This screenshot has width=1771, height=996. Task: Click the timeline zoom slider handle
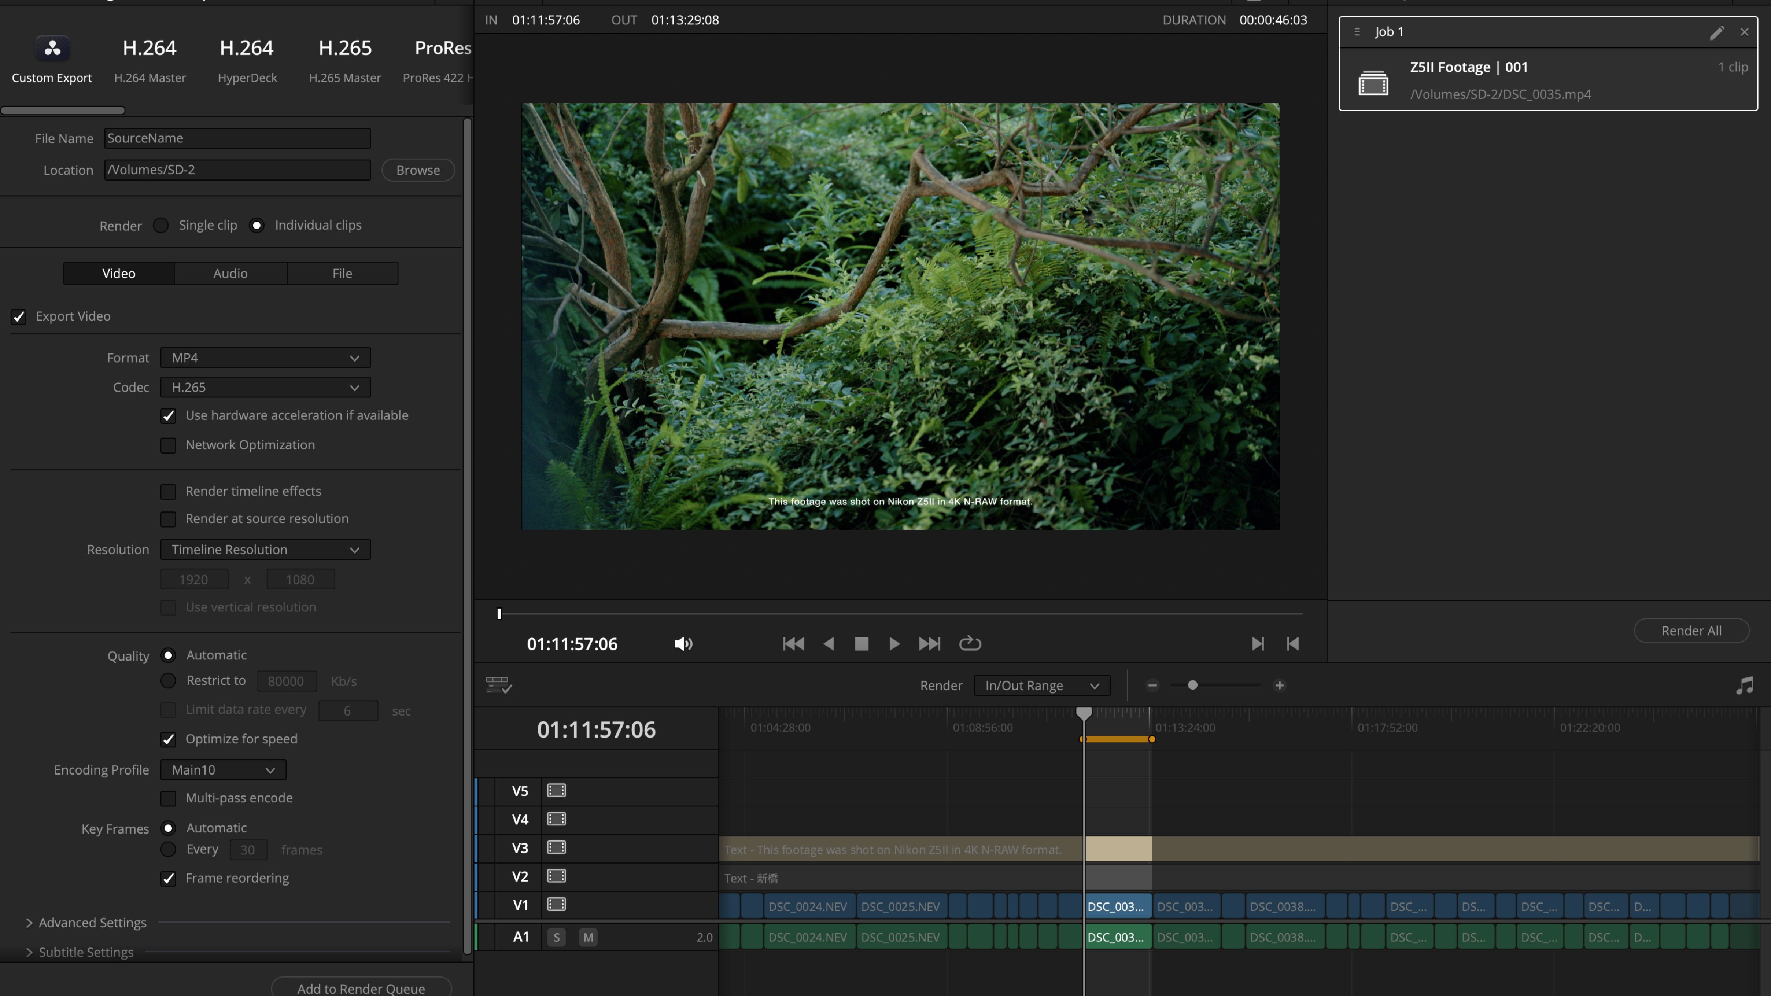[x=1193, y=685]
